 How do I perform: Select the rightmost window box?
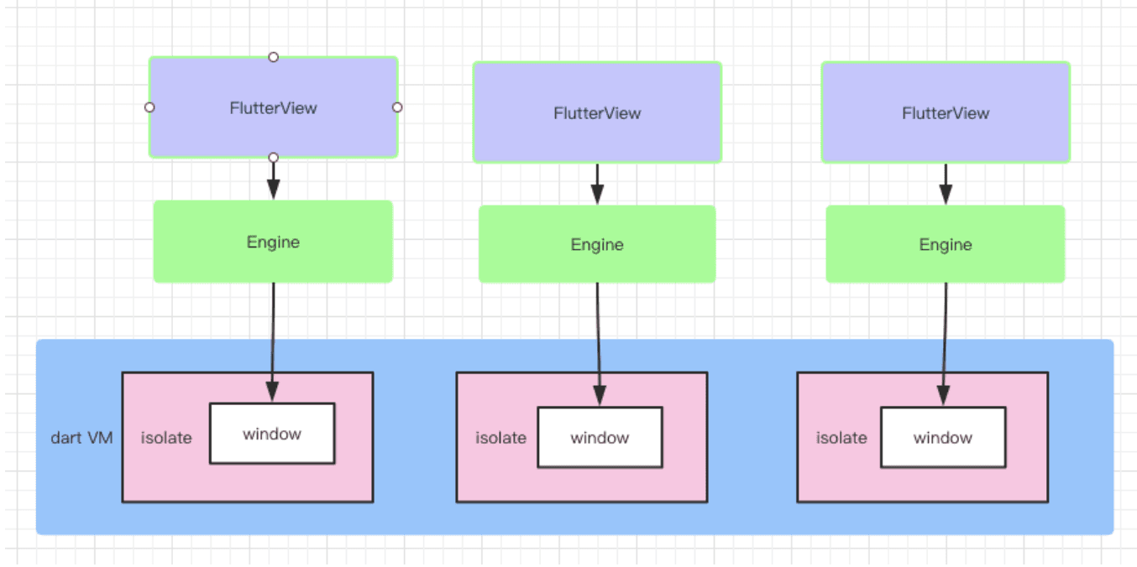tap(943, 437)
